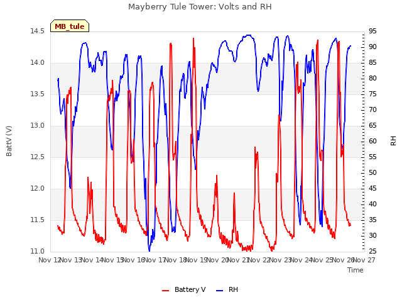Click the 35 tick on the RH axis
This screenshot has height=302, width=402.
click(x=372, y=220)
